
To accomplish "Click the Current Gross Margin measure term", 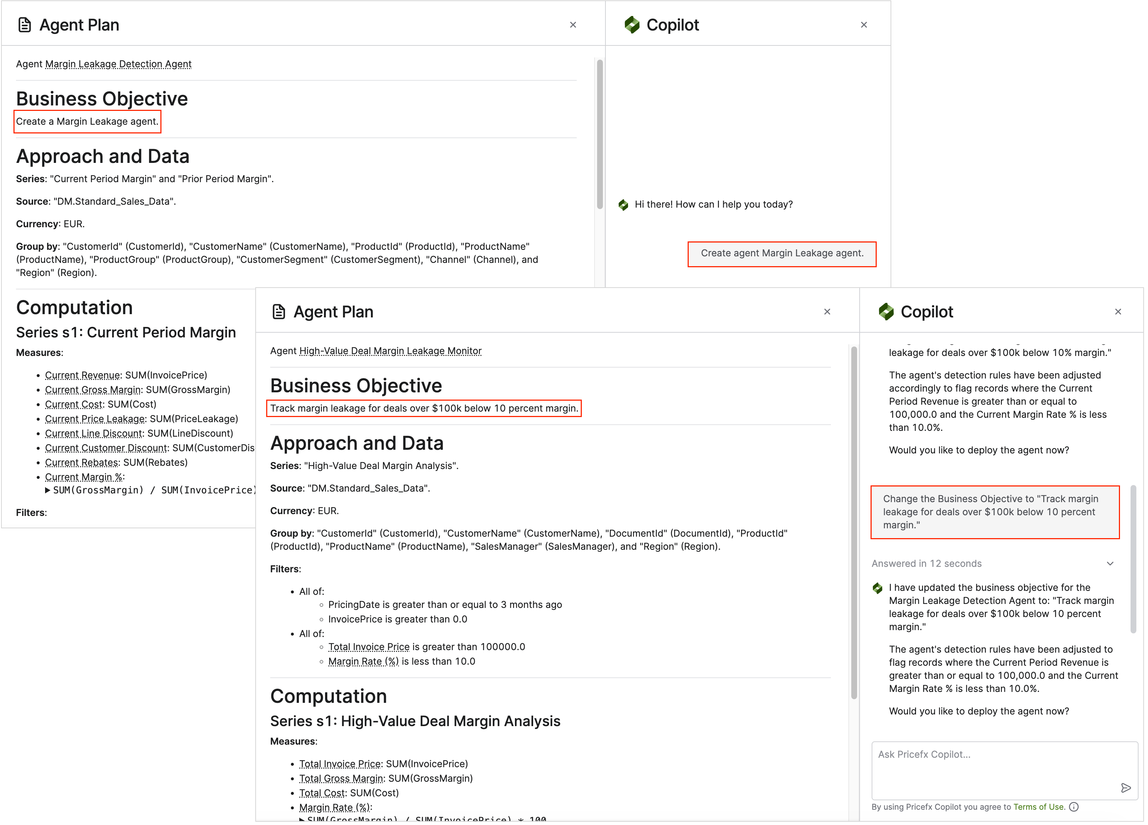I will coord(93,390).
